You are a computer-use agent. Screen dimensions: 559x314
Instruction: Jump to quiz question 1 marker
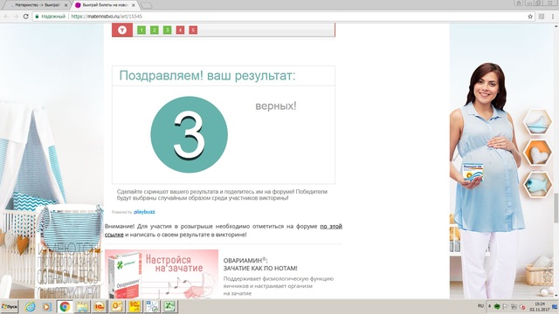click(141, 30)
